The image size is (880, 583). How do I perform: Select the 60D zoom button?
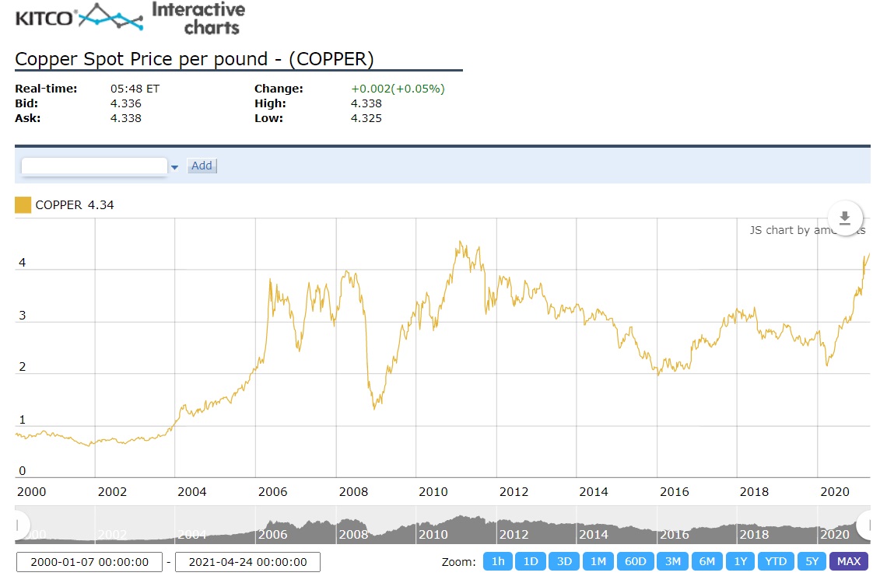pyautogui.click(x=636, y=561)
